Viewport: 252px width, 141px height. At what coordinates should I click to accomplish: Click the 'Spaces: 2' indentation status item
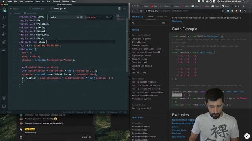click(x=80, y=112)
